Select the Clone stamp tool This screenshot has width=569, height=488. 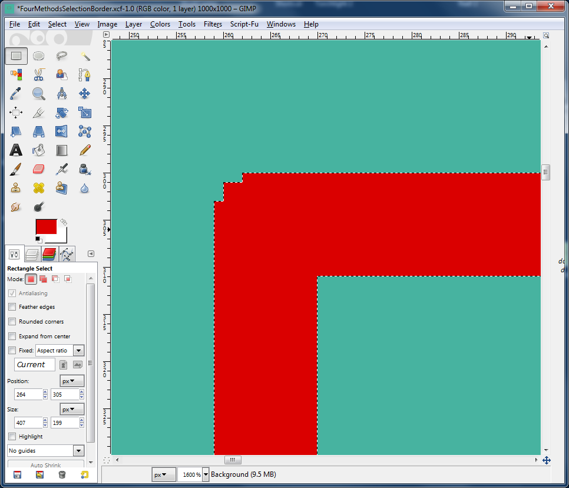pyautogui.click(x=16, y=188)
